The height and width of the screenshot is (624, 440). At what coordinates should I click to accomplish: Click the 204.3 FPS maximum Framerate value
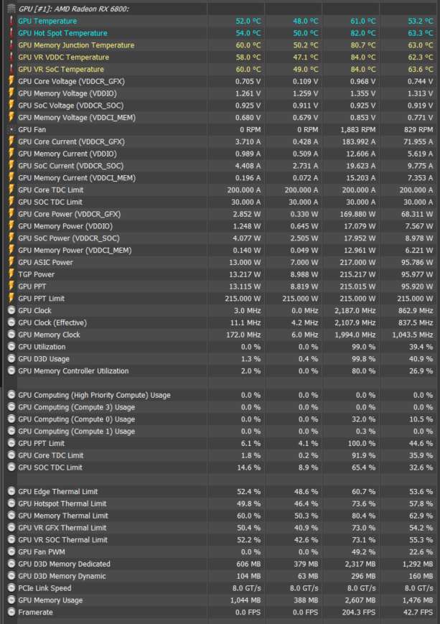[358, 612]
